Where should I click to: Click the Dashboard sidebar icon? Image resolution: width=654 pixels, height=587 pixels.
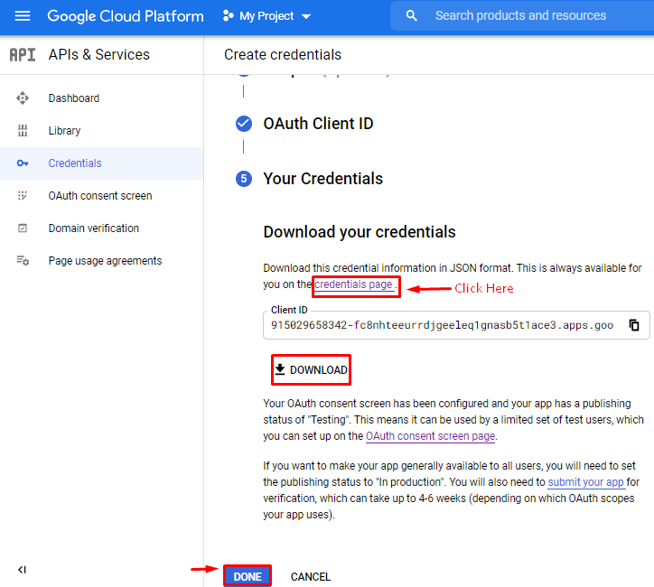click(x=23, y=98)
